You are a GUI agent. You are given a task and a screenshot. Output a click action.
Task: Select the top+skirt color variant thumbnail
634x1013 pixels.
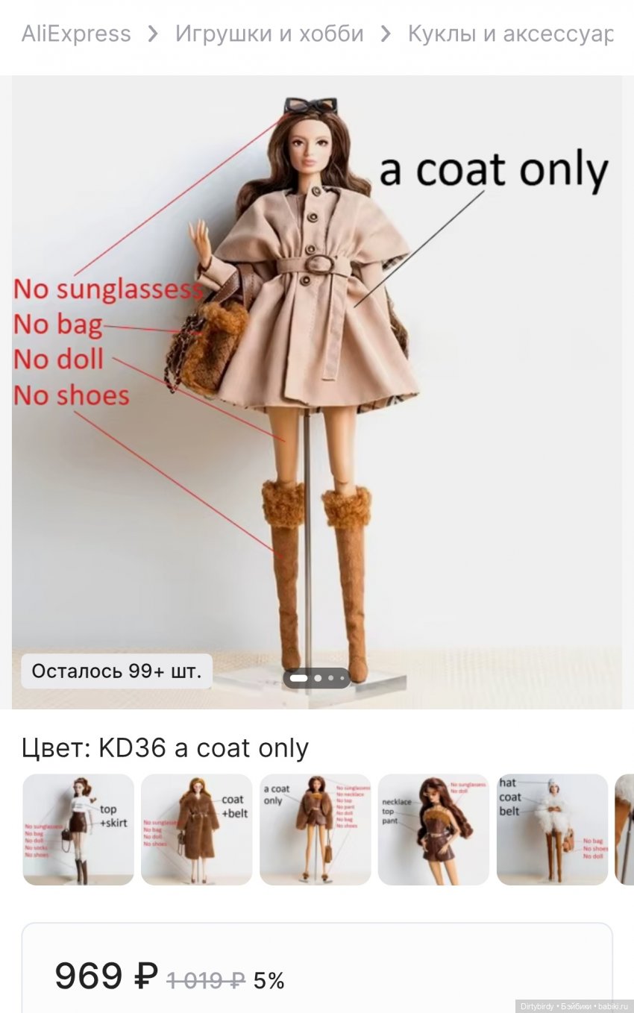(78, 829)
